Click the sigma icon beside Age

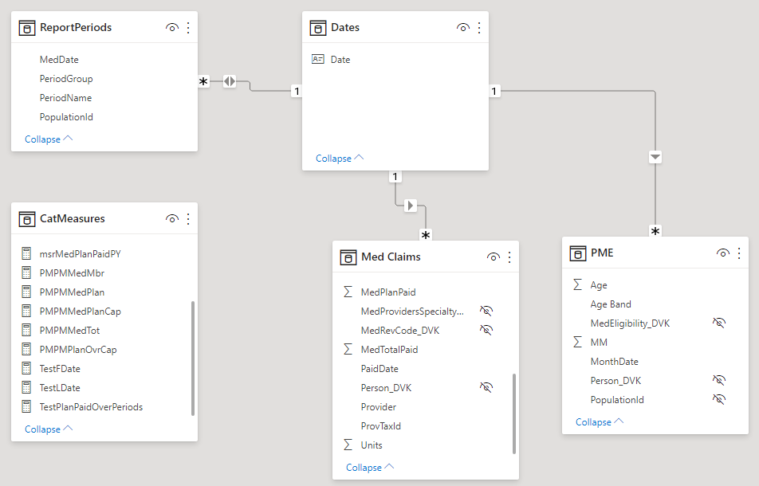(577, 284)
